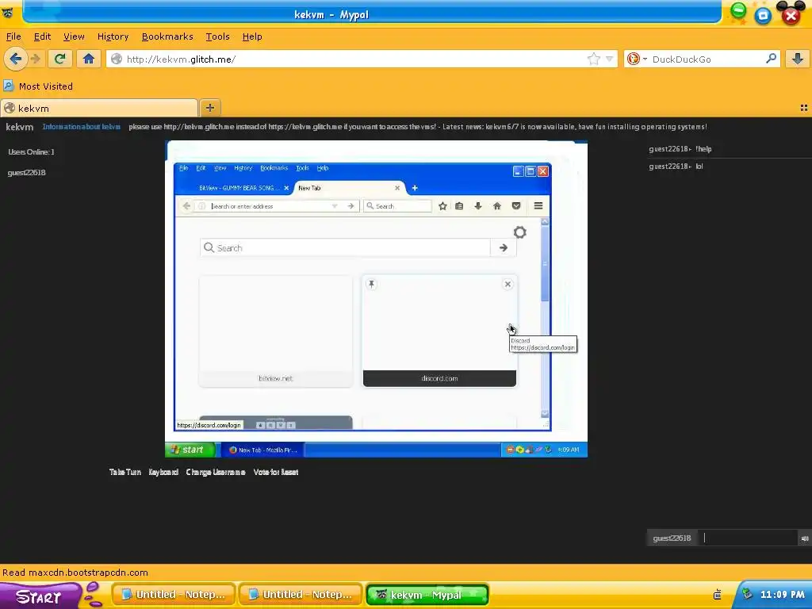812x609 pixels.
Task: Open new tab settings gear in VM Firefox
Action: pos(520,232)
